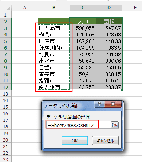Click the data label range input field

[78, 125]
